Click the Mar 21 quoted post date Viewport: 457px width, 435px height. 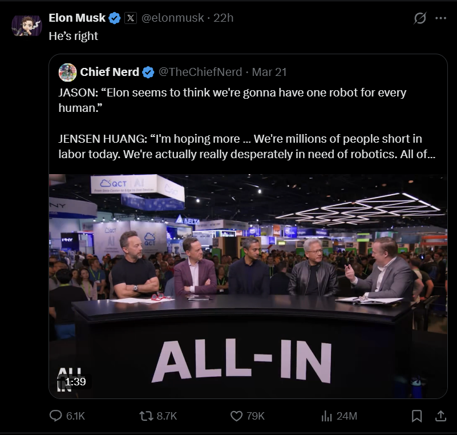point(269,72)
